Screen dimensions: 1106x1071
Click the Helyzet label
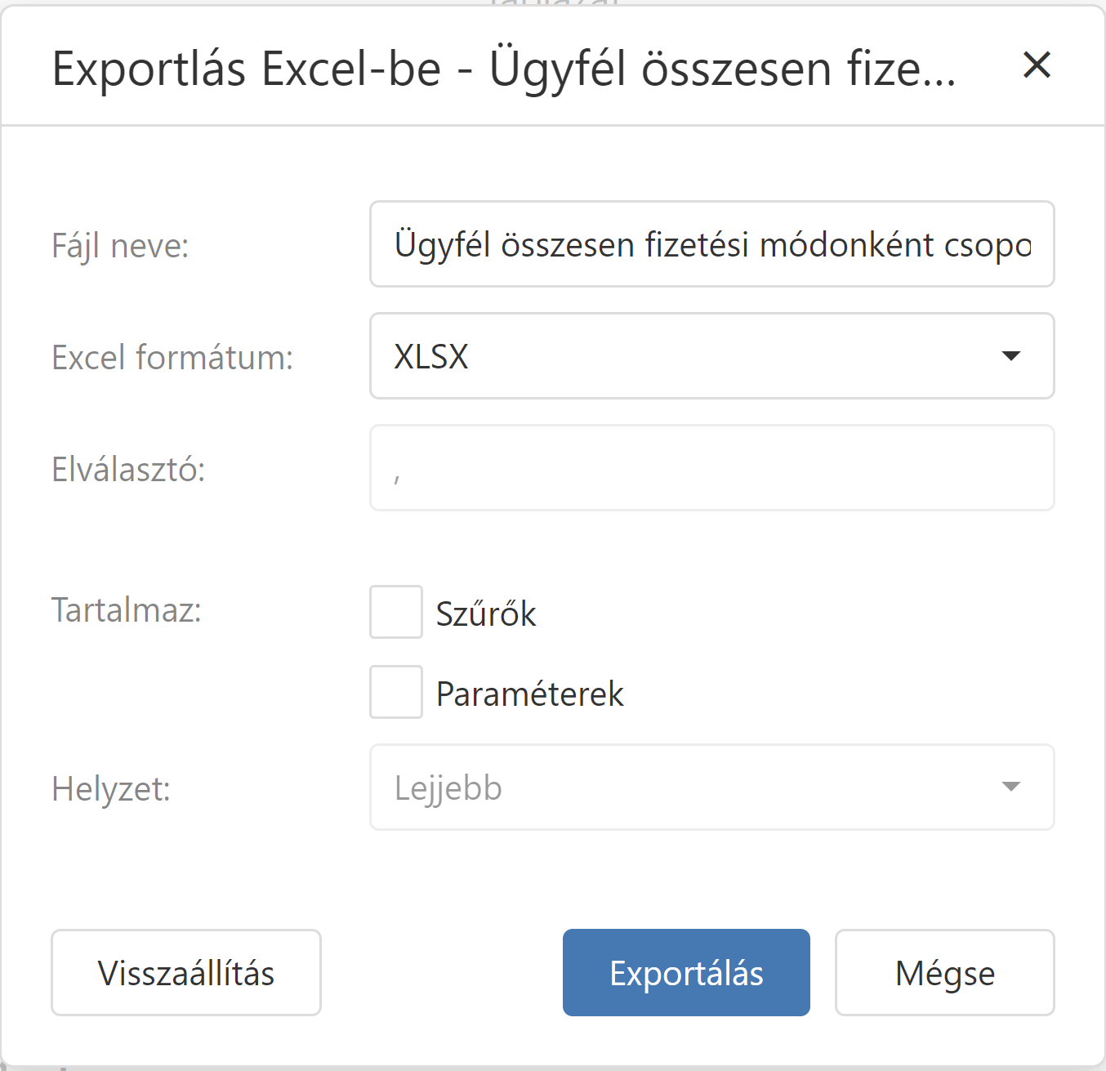(111, 789)
